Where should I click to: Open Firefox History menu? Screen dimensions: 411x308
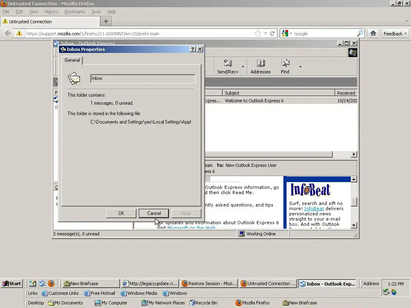coord(51,12)
